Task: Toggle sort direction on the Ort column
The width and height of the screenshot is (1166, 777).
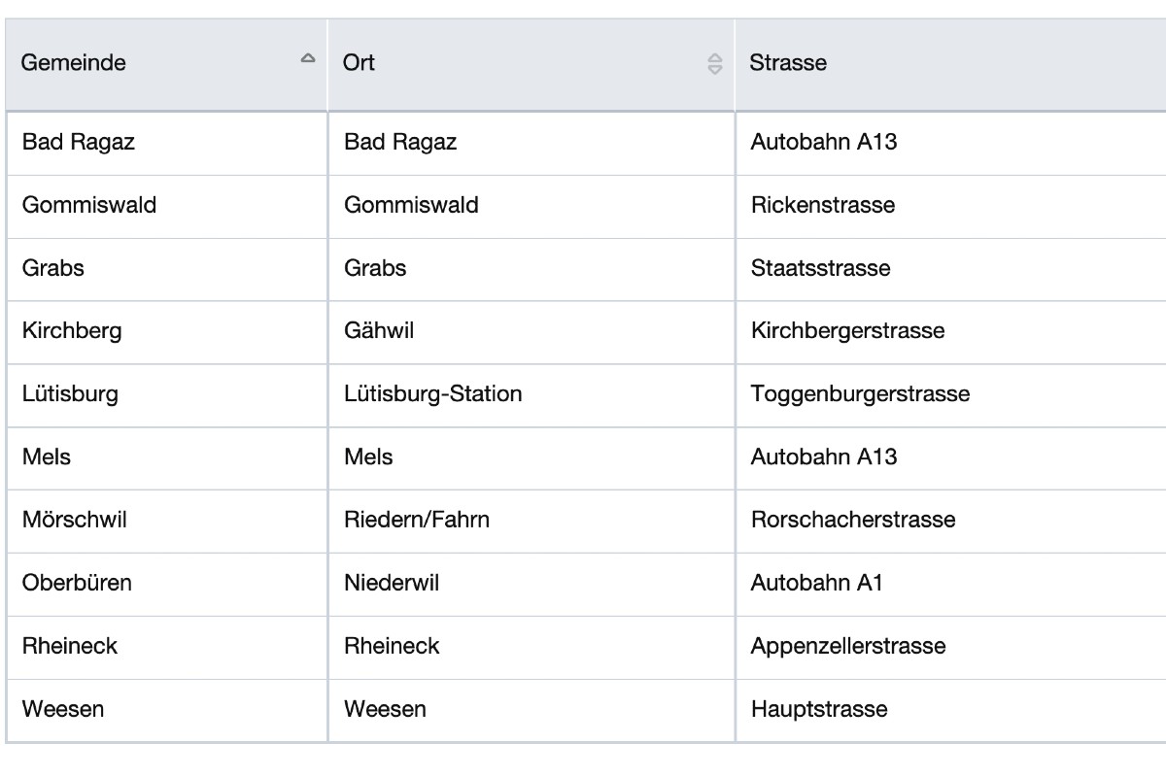Action: [716, 63]
